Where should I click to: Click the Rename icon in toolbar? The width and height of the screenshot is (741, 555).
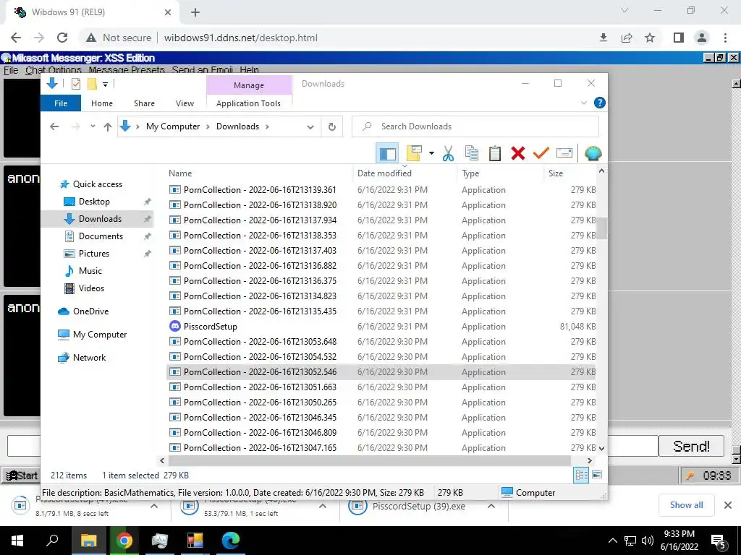point(564,153)
